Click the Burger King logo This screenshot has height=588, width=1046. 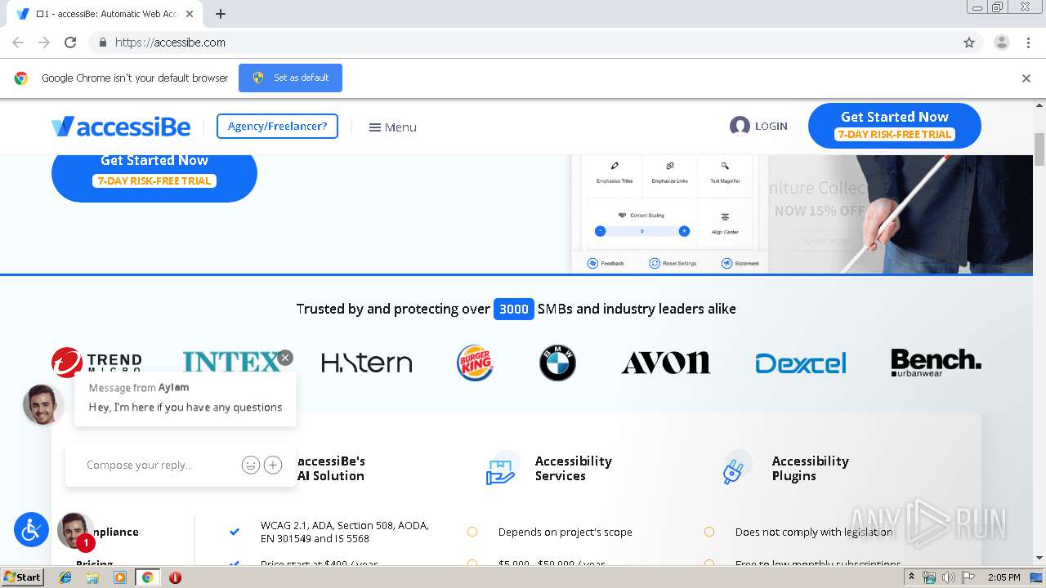click(x=475, y=363)
